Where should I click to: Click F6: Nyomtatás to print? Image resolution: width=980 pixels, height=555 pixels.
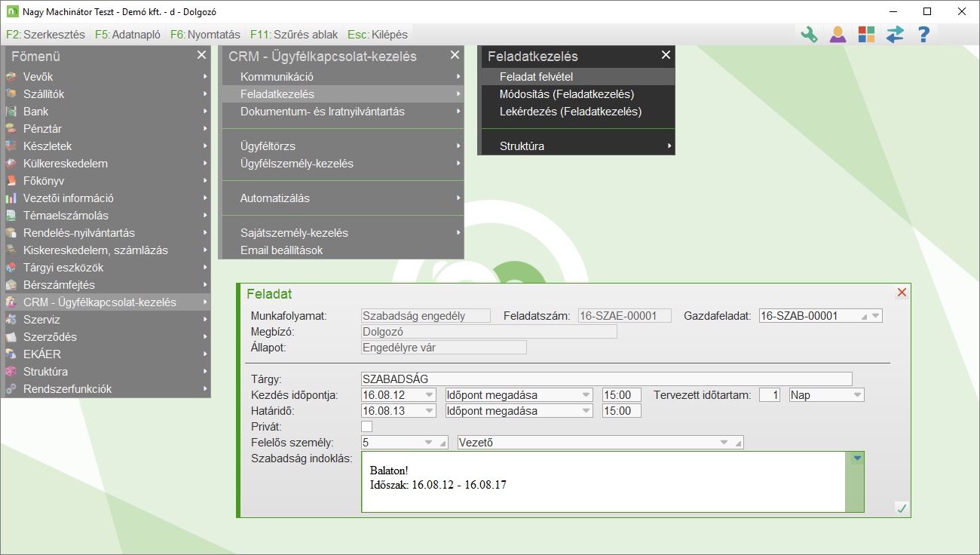coord(205,35)
